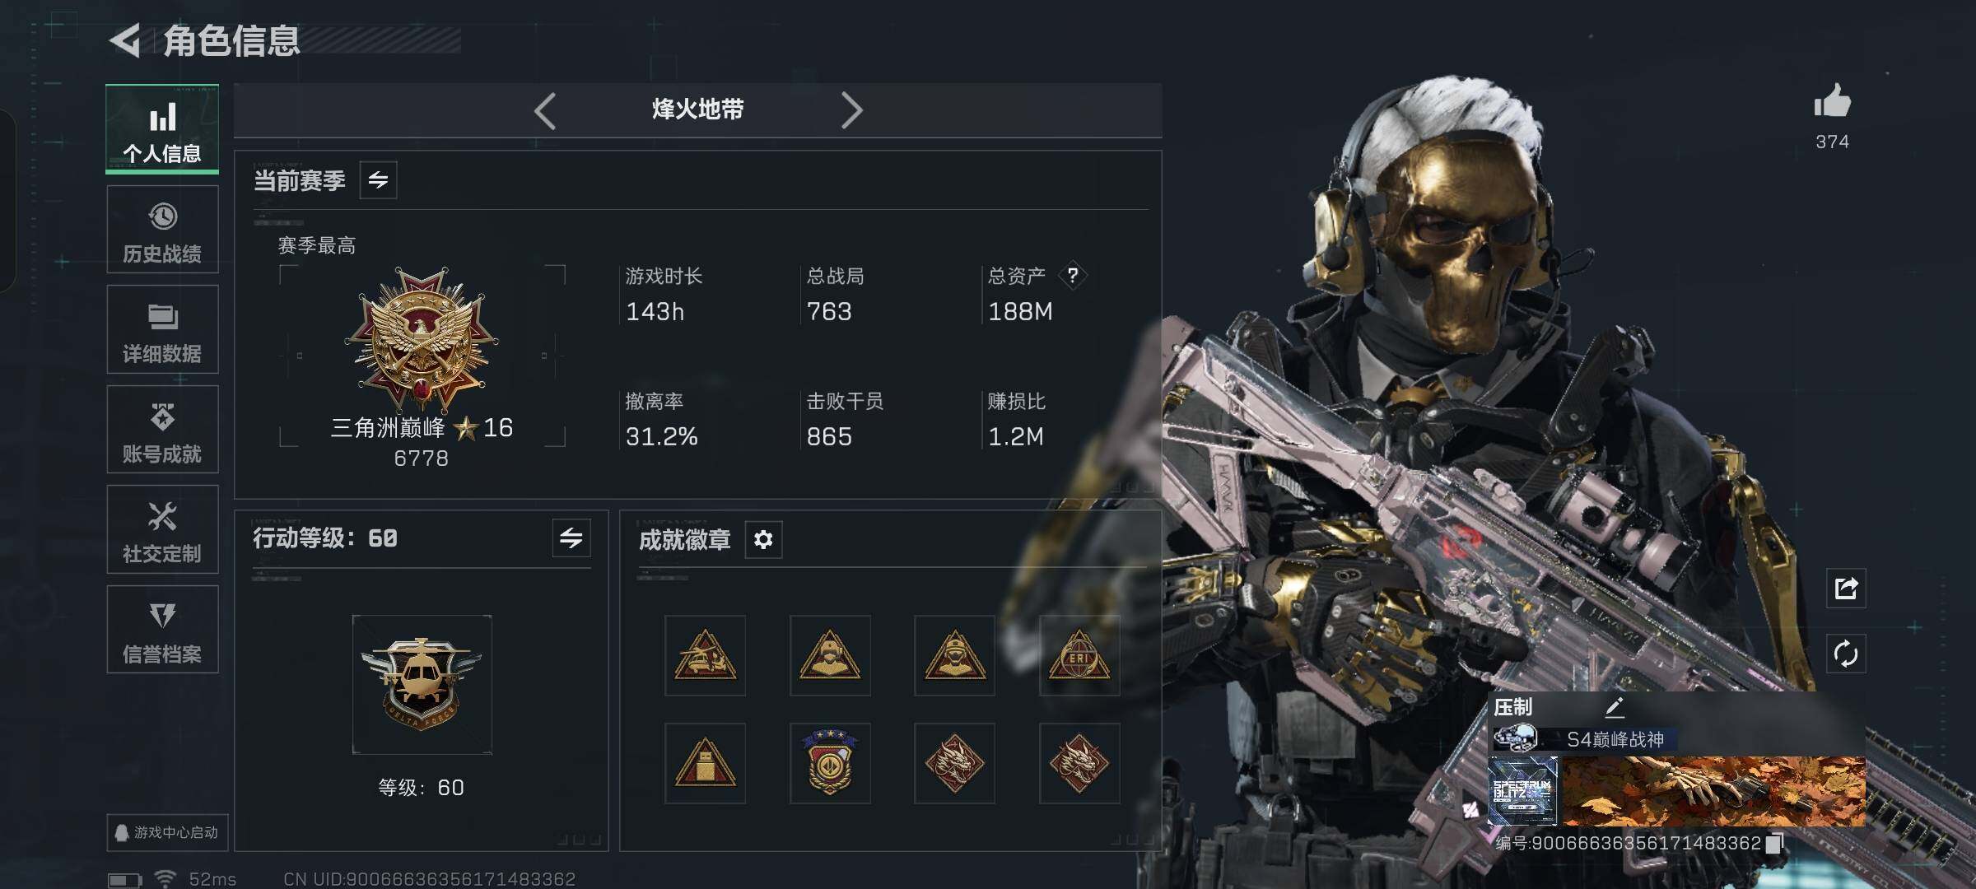Image resolution: width=1976 pixels, height=889 pixels.
Task: Open the 成就徽章 gear settings icon
Action: [763, 540]
